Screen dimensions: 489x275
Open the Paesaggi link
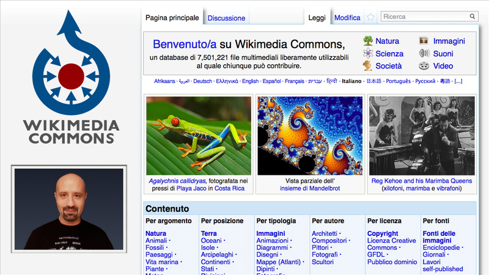(159, 255)
